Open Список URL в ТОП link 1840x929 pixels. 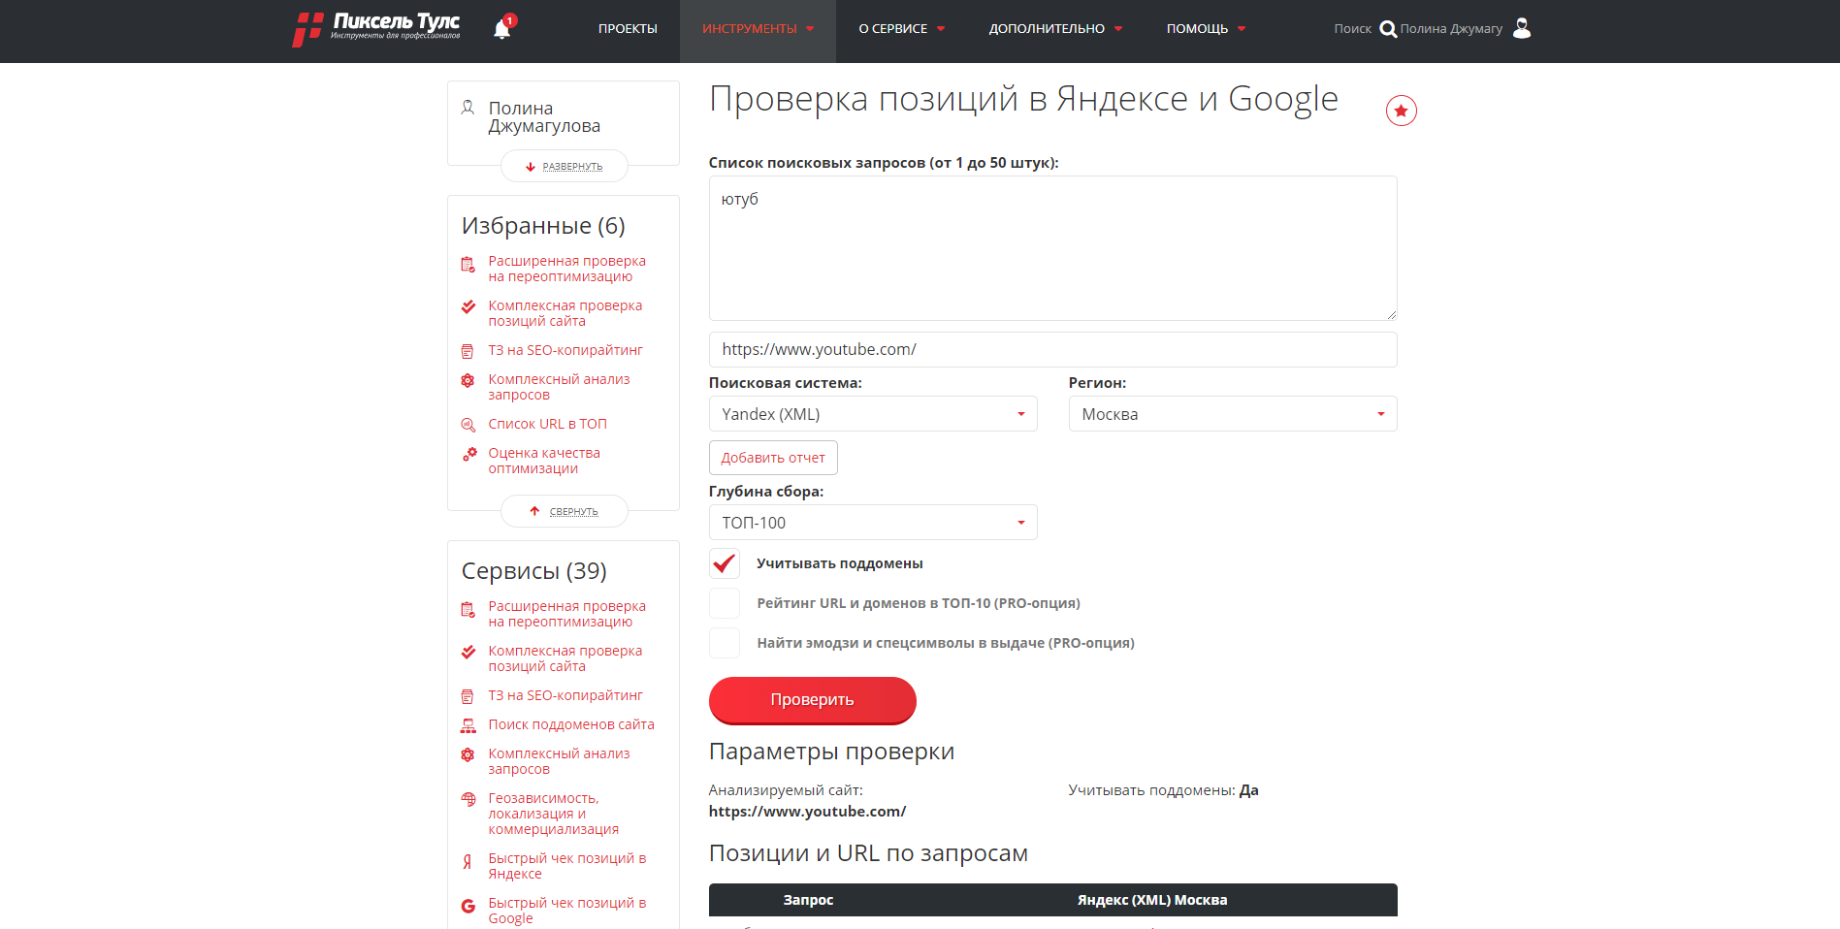[547, 424]
